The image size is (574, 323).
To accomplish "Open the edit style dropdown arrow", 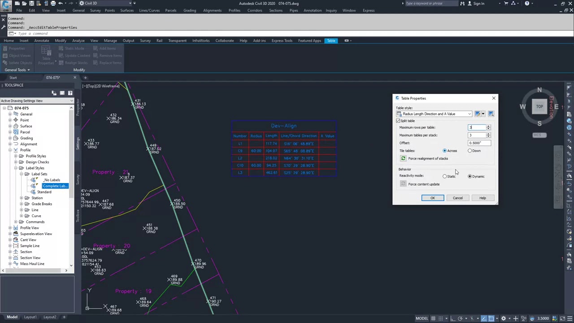I will coord(483,114).
